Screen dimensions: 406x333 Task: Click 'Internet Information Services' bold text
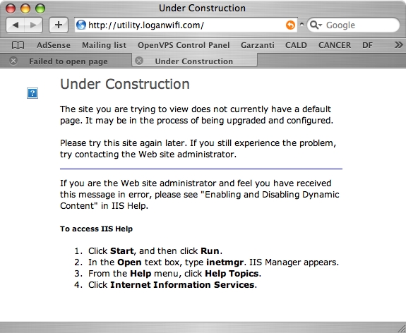[x=182, y=284]
